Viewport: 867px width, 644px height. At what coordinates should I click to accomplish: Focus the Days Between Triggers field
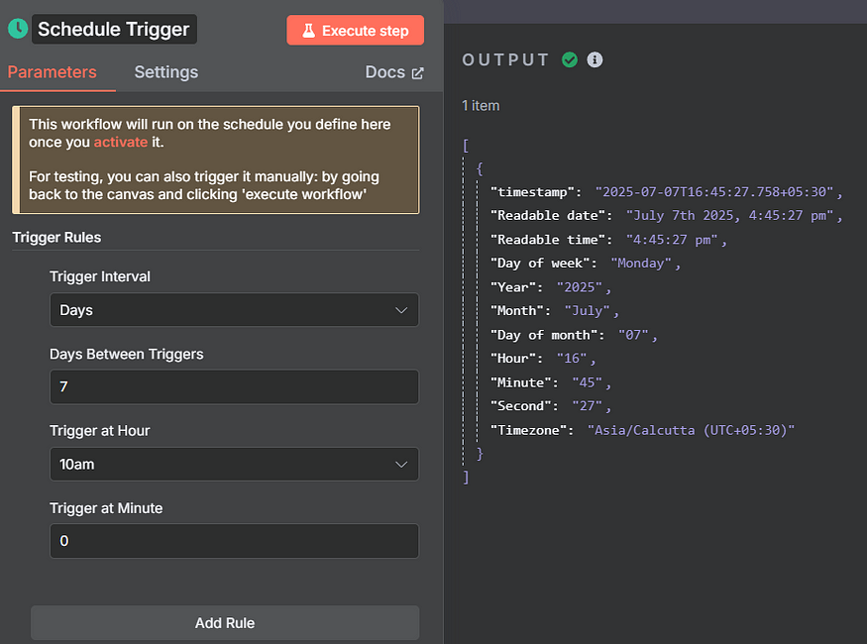[235, 387]
